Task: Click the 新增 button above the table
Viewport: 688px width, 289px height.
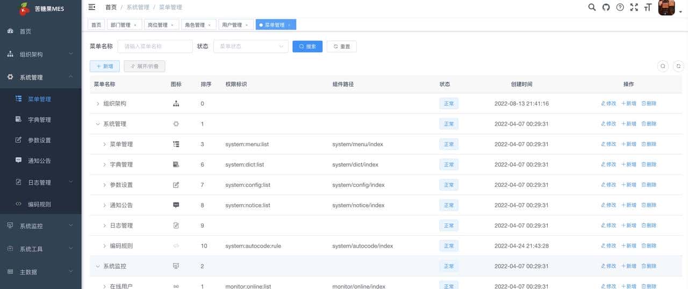Action: [105, 66]
